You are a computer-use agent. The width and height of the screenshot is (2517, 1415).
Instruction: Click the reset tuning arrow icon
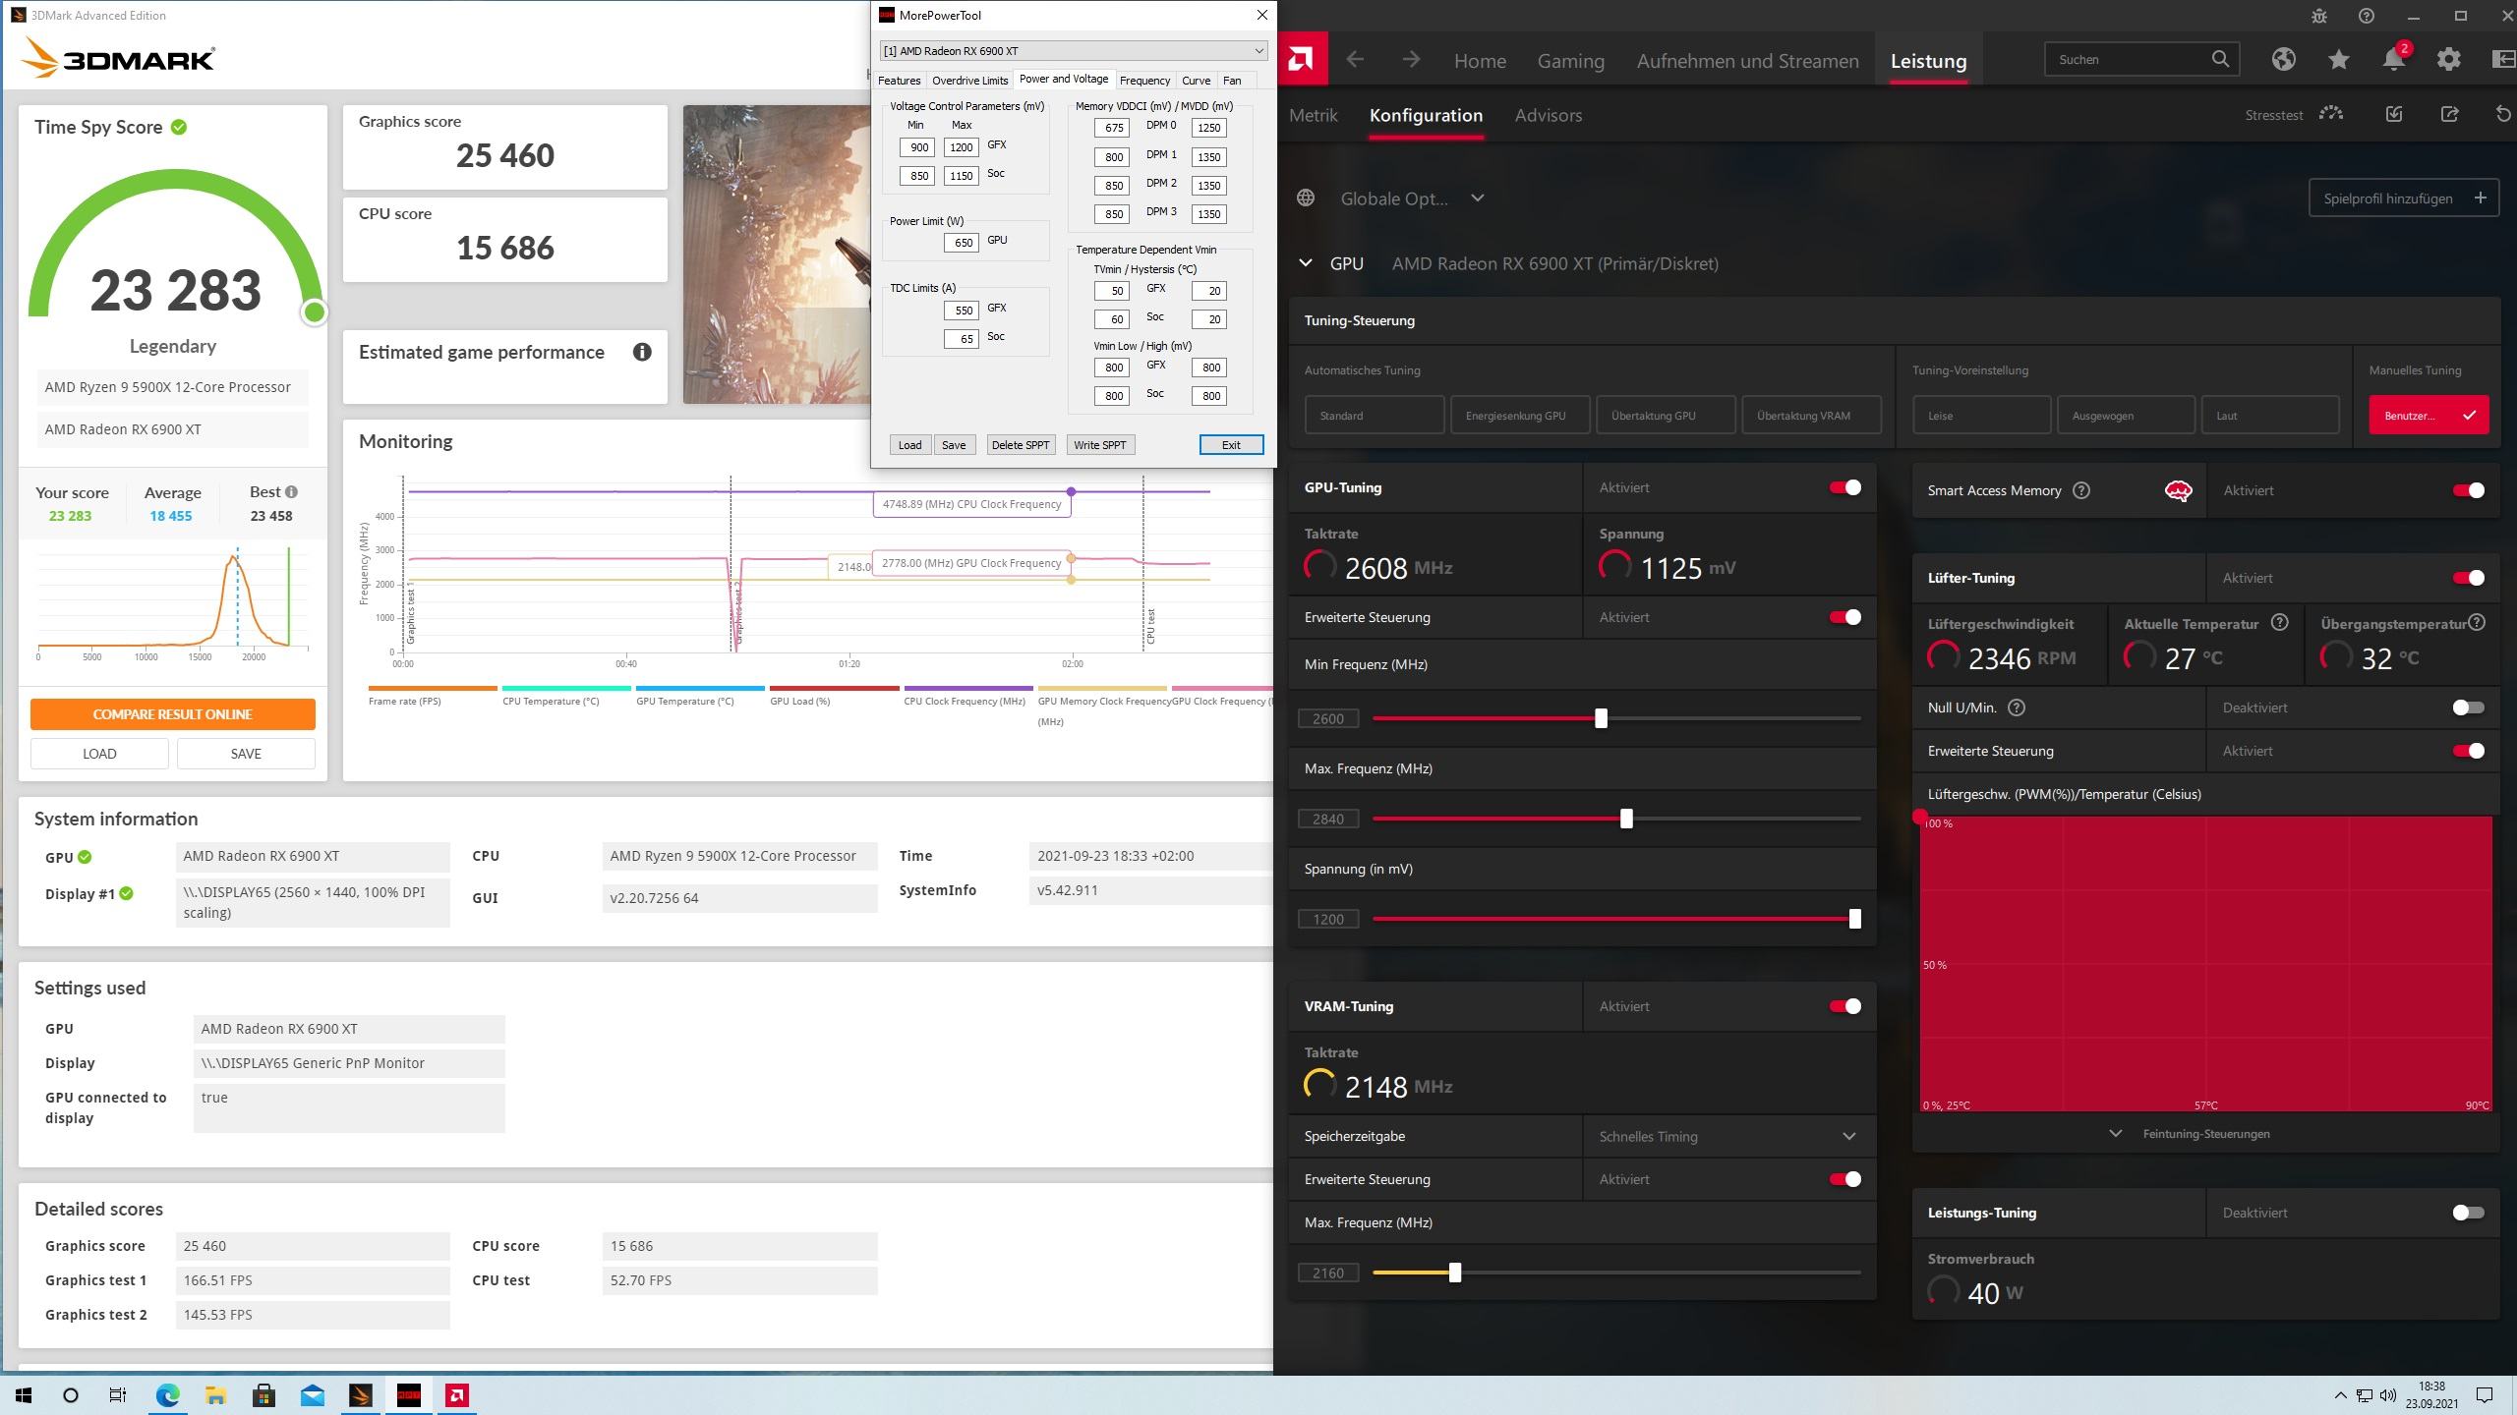[2502, 115]
